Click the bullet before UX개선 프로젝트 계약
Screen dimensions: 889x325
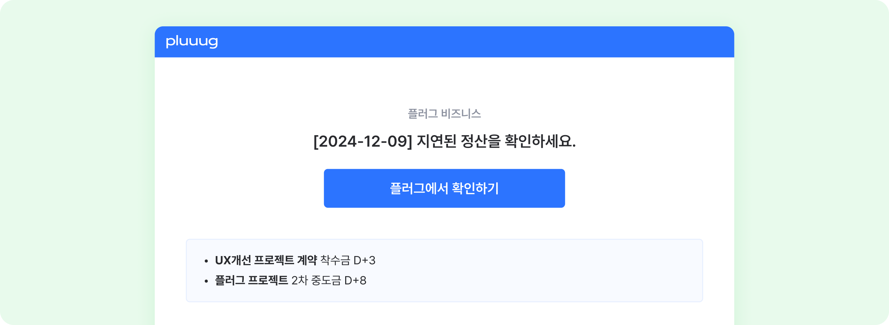click(206, 261)
